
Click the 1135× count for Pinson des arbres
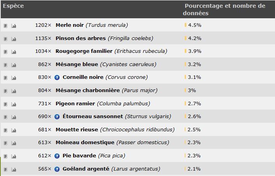[x=43, y=38]
